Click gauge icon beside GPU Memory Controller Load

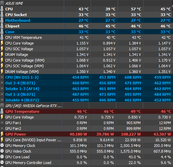pyautogui.click(x=2, y=162)
